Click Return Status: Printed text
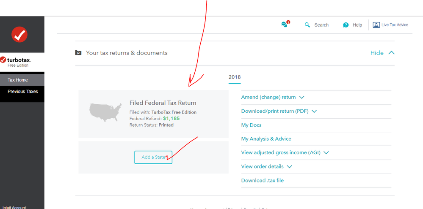Screen dimensions: 423x209 (x=151, y=125)
